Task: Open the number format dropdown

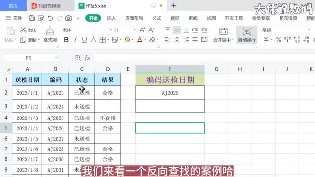Action: click(309, 30)
